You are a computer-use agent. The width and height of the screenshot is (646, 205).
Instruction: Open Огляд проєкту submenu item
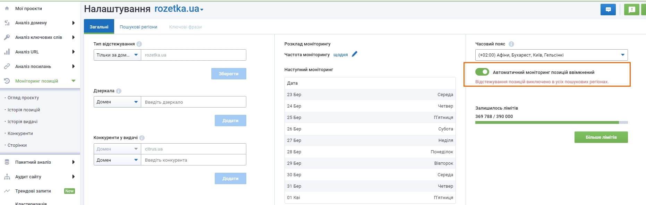(23, 98)
